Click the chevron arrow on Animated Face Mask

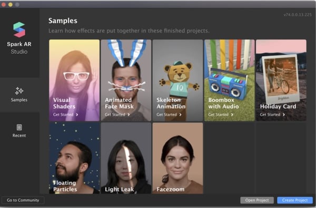pyautogui.click(x=129, y=115)
